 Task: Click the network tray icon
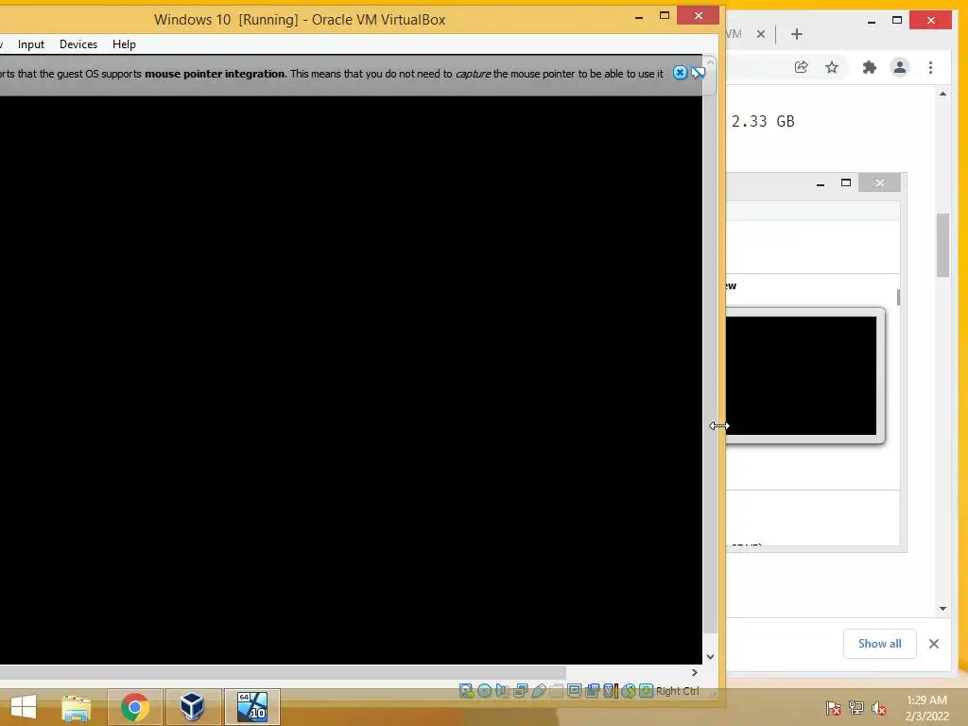coord(856,708)
